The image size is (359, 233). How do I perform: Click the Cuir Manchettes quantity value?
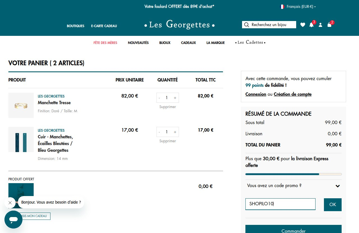[167, 132]
